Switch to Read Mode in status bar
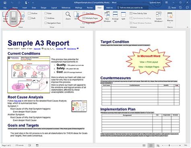 (144, 146)
